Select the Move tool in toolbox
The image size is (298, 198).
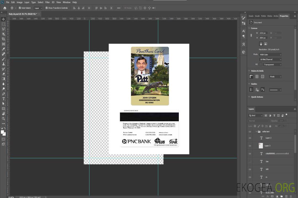(x=3, y=19)
